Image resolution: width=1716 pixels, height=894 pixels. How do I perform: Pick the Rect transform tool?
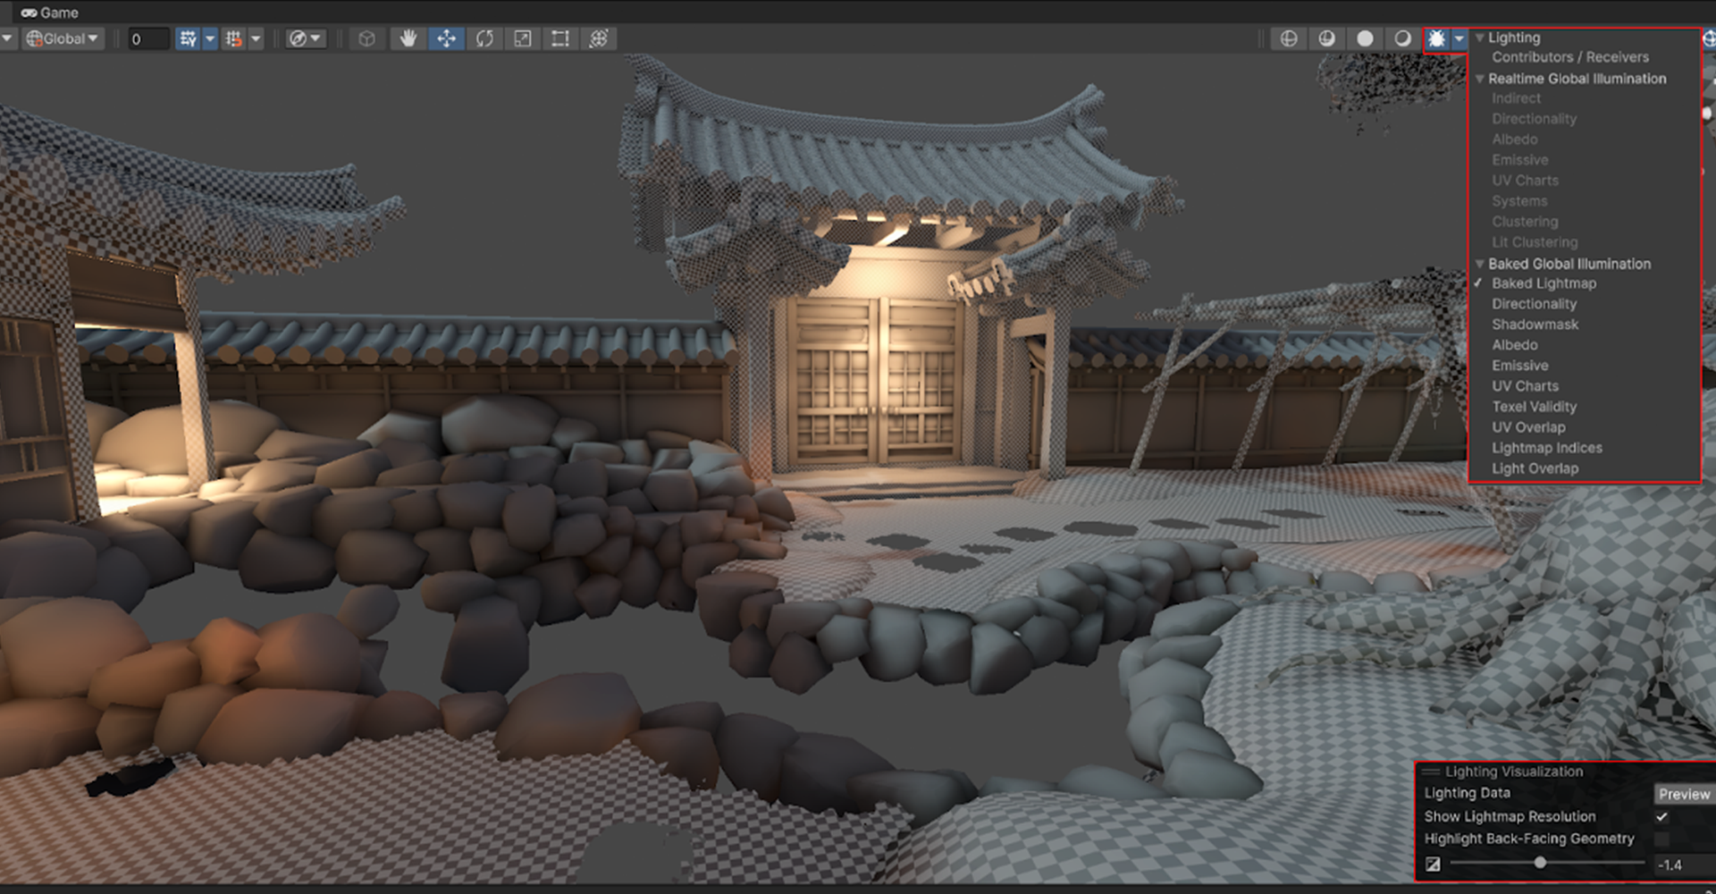pos(560,38)
